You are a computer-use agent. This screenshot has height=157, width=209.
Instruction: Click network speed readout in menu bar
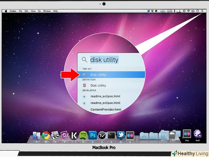[163, 11]
